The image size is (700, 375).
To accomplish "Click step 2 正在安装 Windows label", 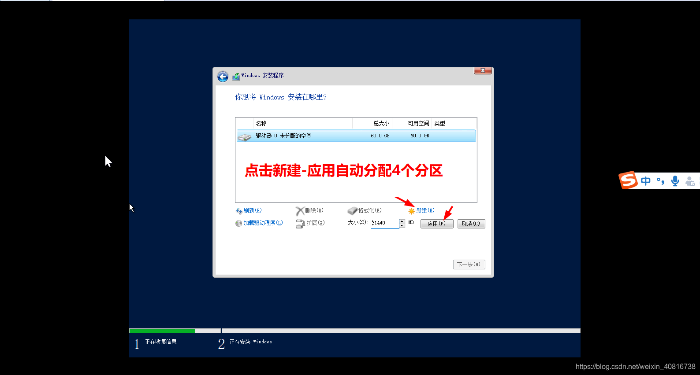I will point(250,342).
